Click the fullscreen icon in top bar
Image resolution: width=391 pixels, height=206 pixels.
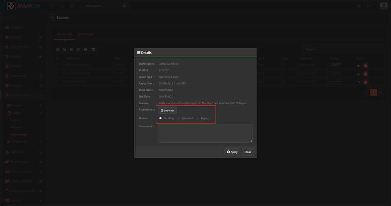coord(62,6)
